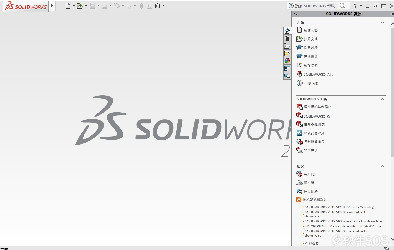394x250 pixels.
Task: Open the 3DEXPERIENCE Marketplace add-in news
Action: 344,226
